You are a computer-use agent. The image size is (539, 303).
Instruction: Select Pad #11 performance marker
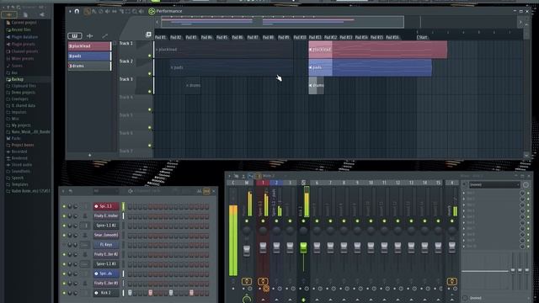315,37
